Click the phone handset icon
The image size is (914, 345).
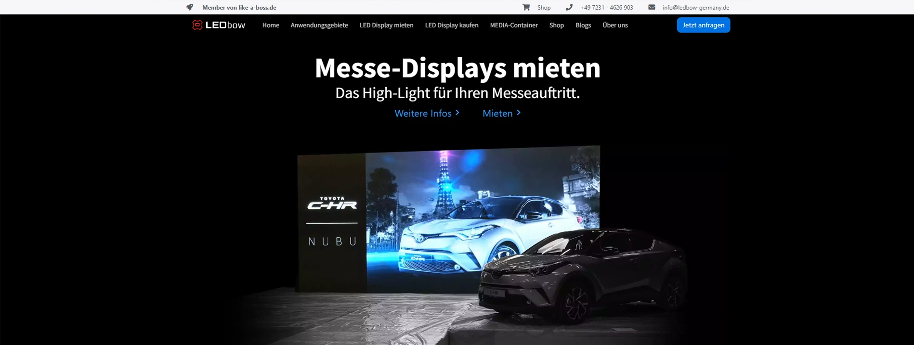point(569,7)
